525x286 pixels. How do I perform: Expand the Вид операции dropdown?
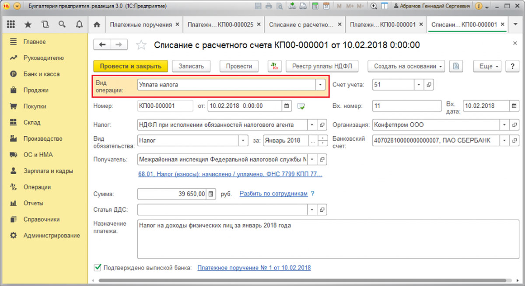pyautogui.click(x=321, y=85)
